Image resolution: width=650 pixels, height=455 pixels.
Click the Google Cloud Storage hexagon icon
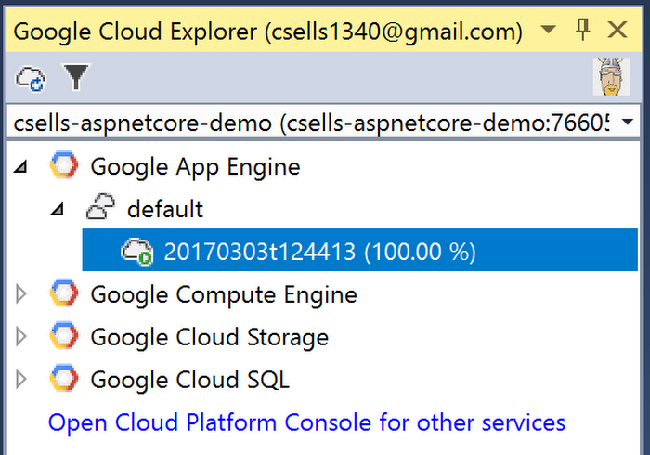tap(63, 335)
